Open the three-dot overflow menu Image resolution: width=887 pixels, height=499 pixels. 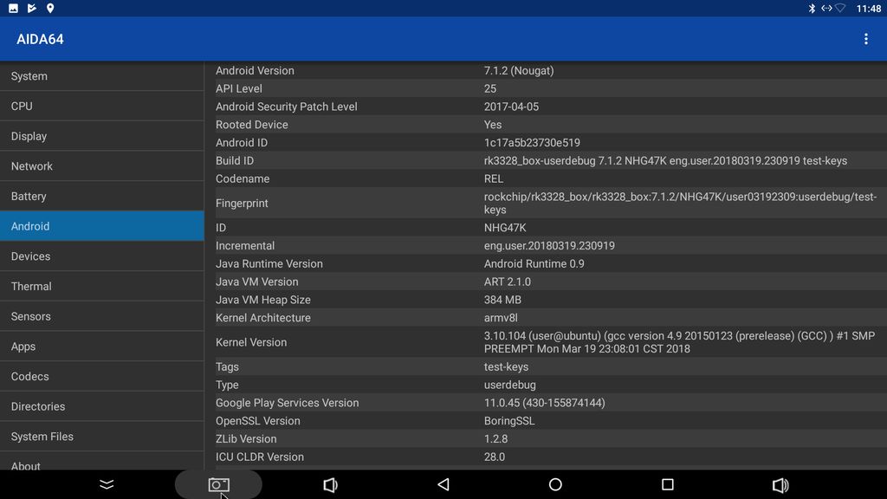point(865,39)
